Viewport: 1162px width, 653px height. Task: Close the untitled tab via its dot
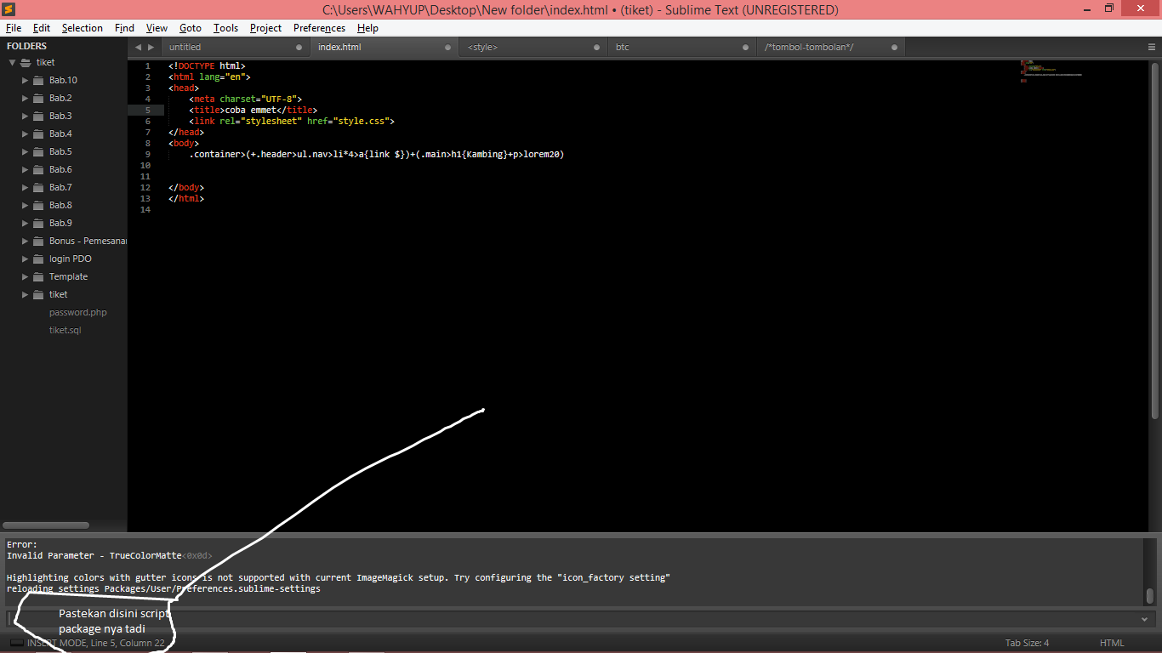297,47
